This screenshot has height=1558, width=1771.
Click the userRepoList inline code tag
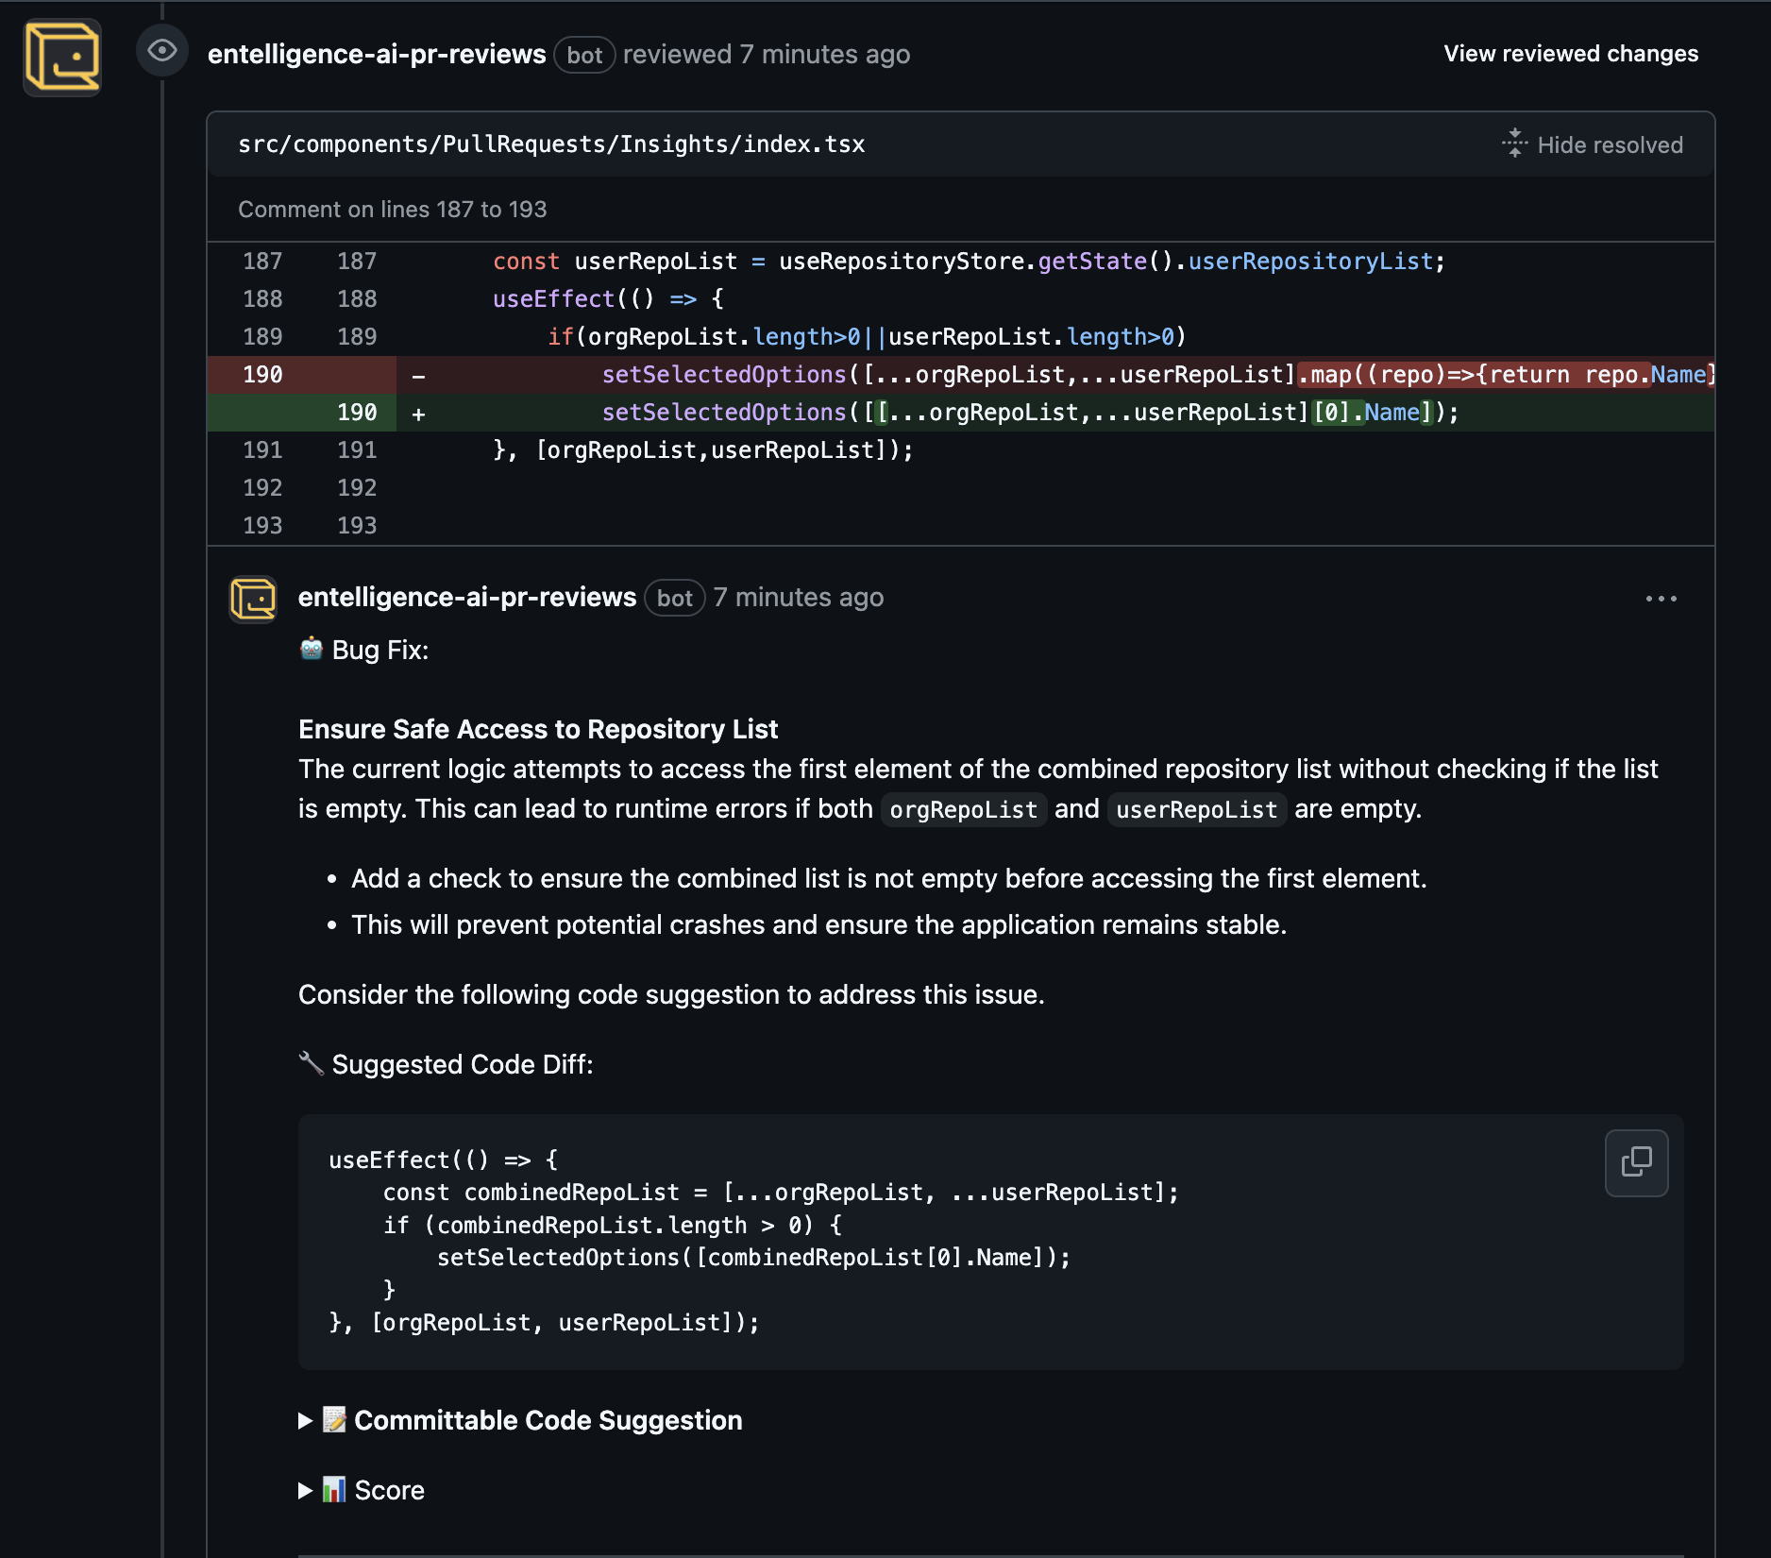[1197, 809]
